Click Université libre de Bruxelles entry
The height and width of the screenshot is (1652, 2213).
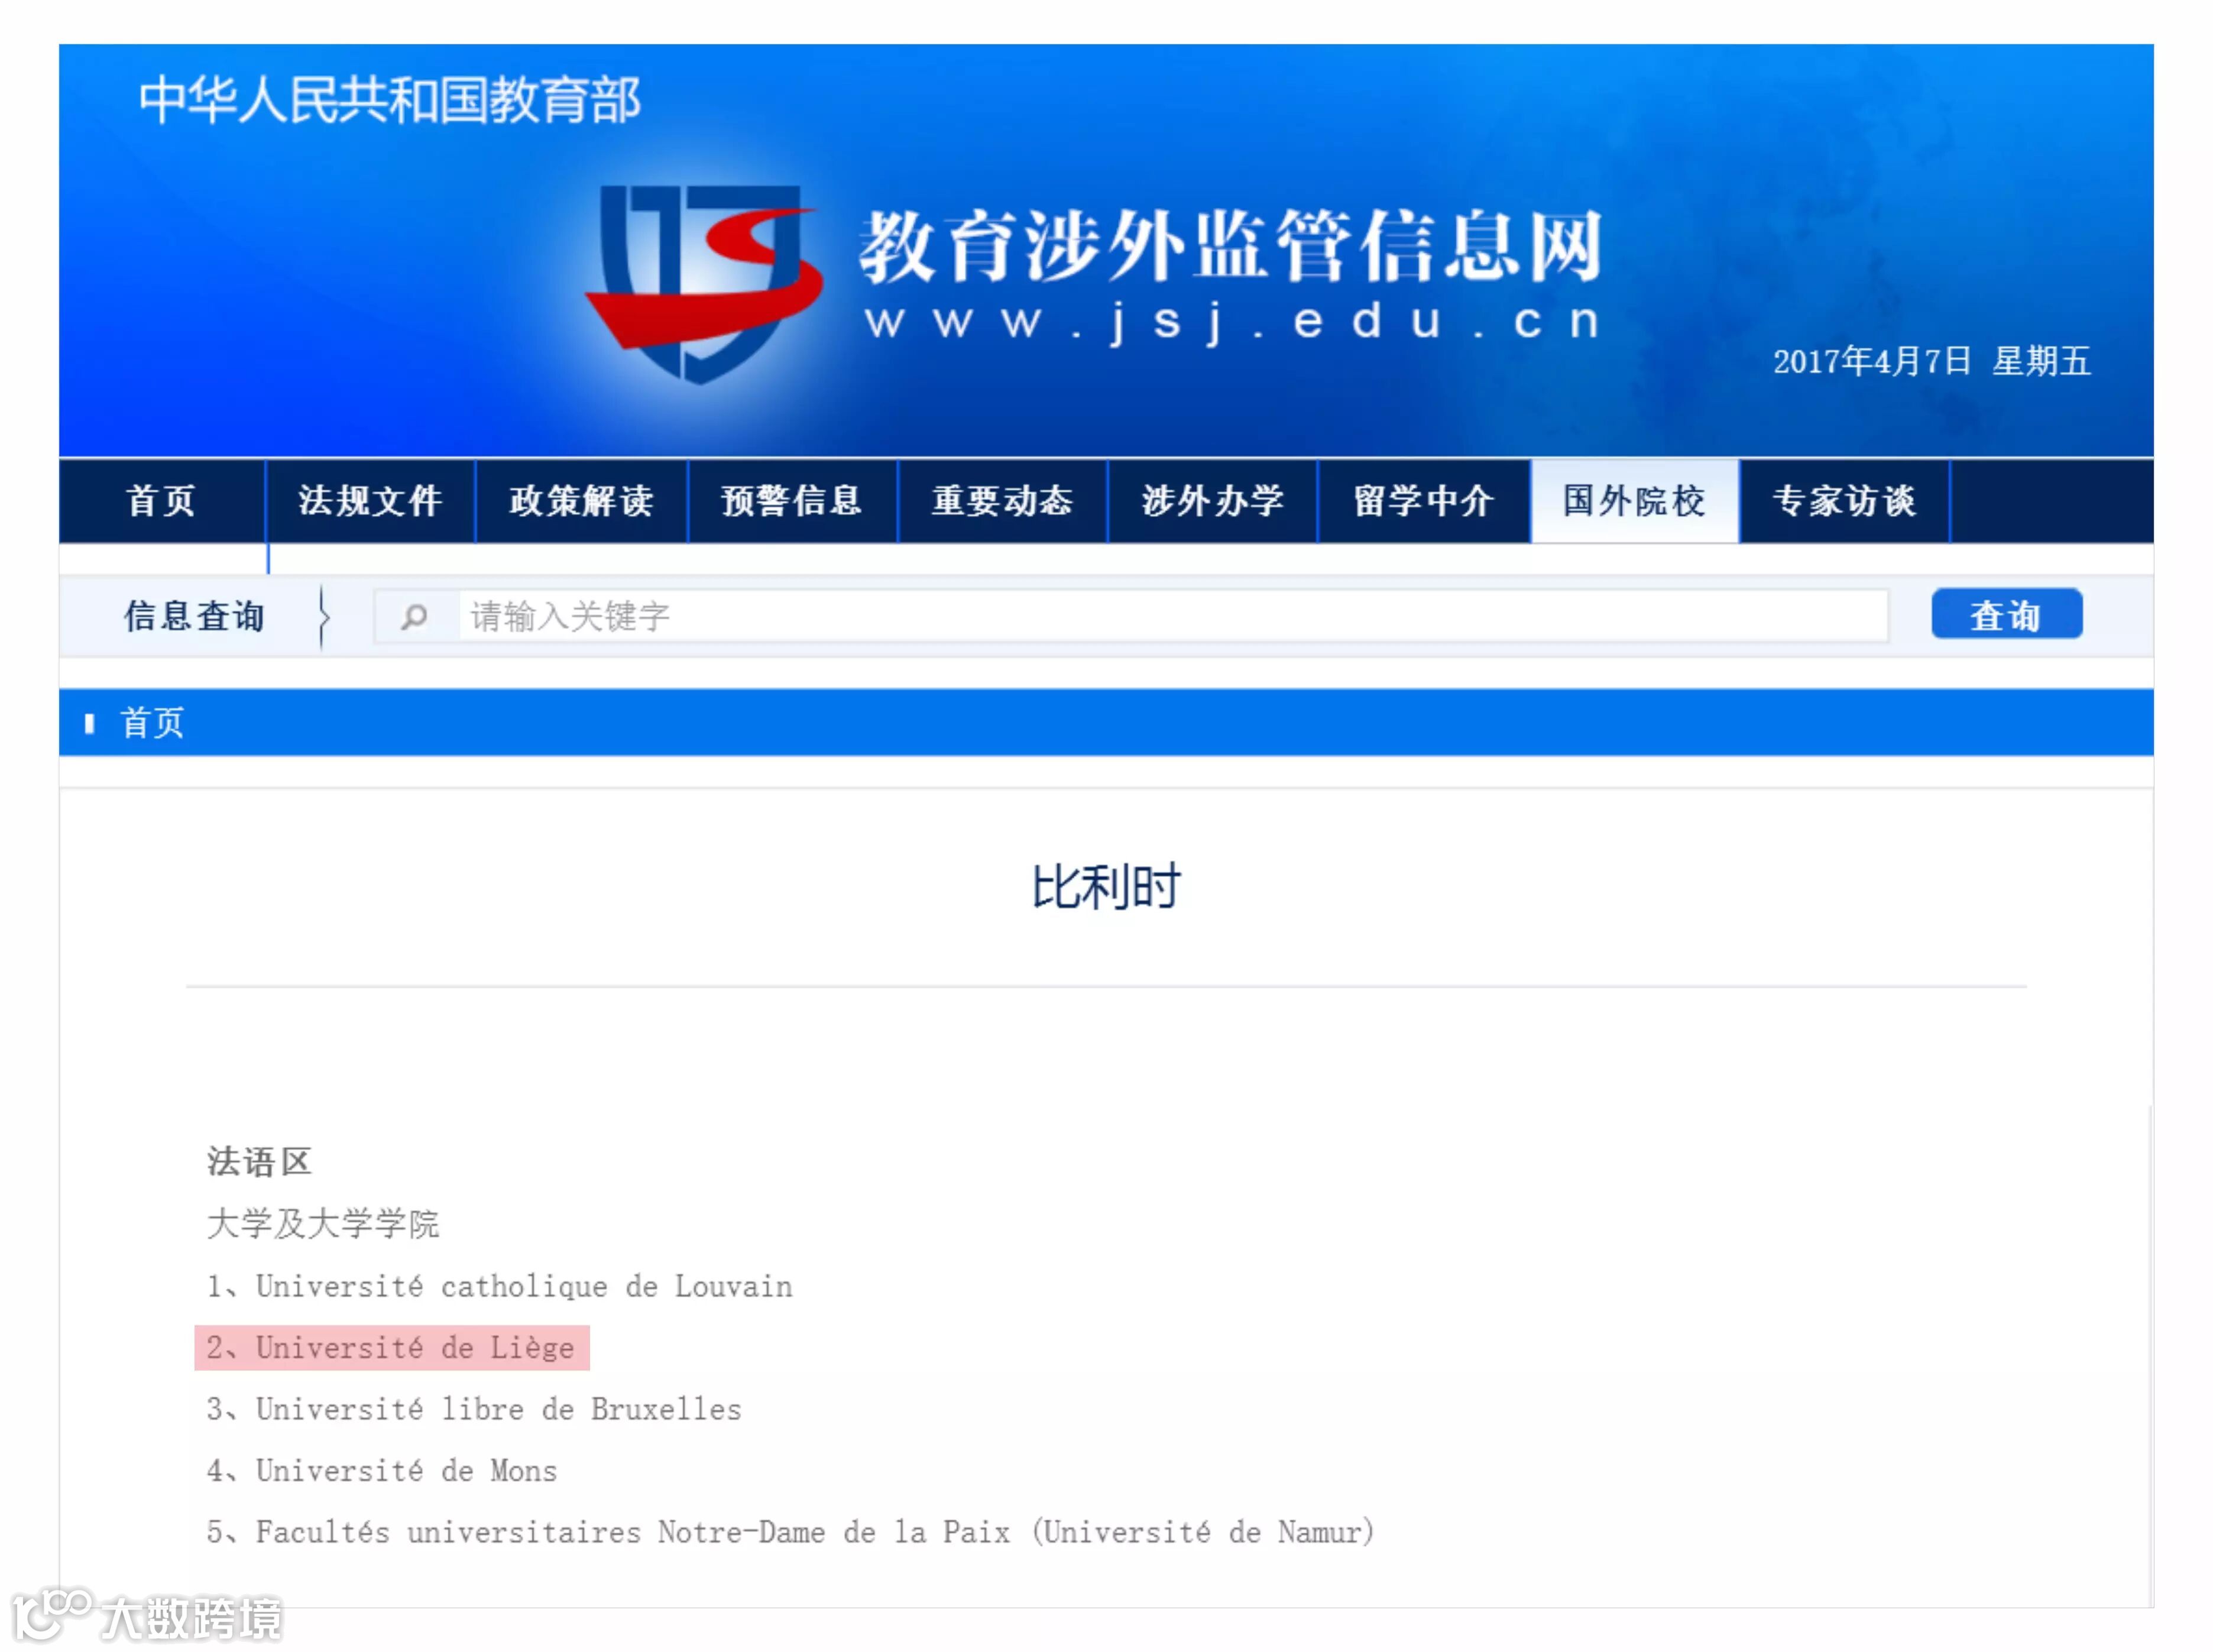[x=474, y=1410]
